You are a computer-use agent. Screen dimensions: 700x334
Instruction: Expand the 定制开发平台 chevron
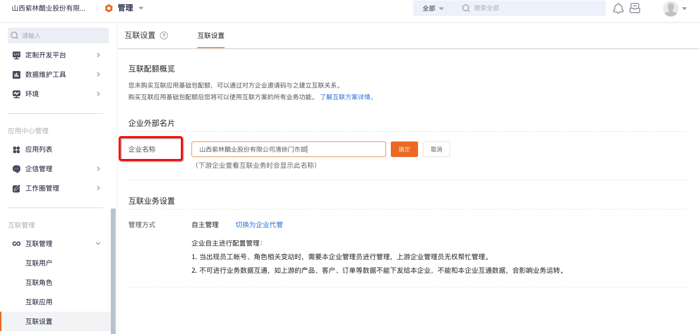[x=98, y=55]
